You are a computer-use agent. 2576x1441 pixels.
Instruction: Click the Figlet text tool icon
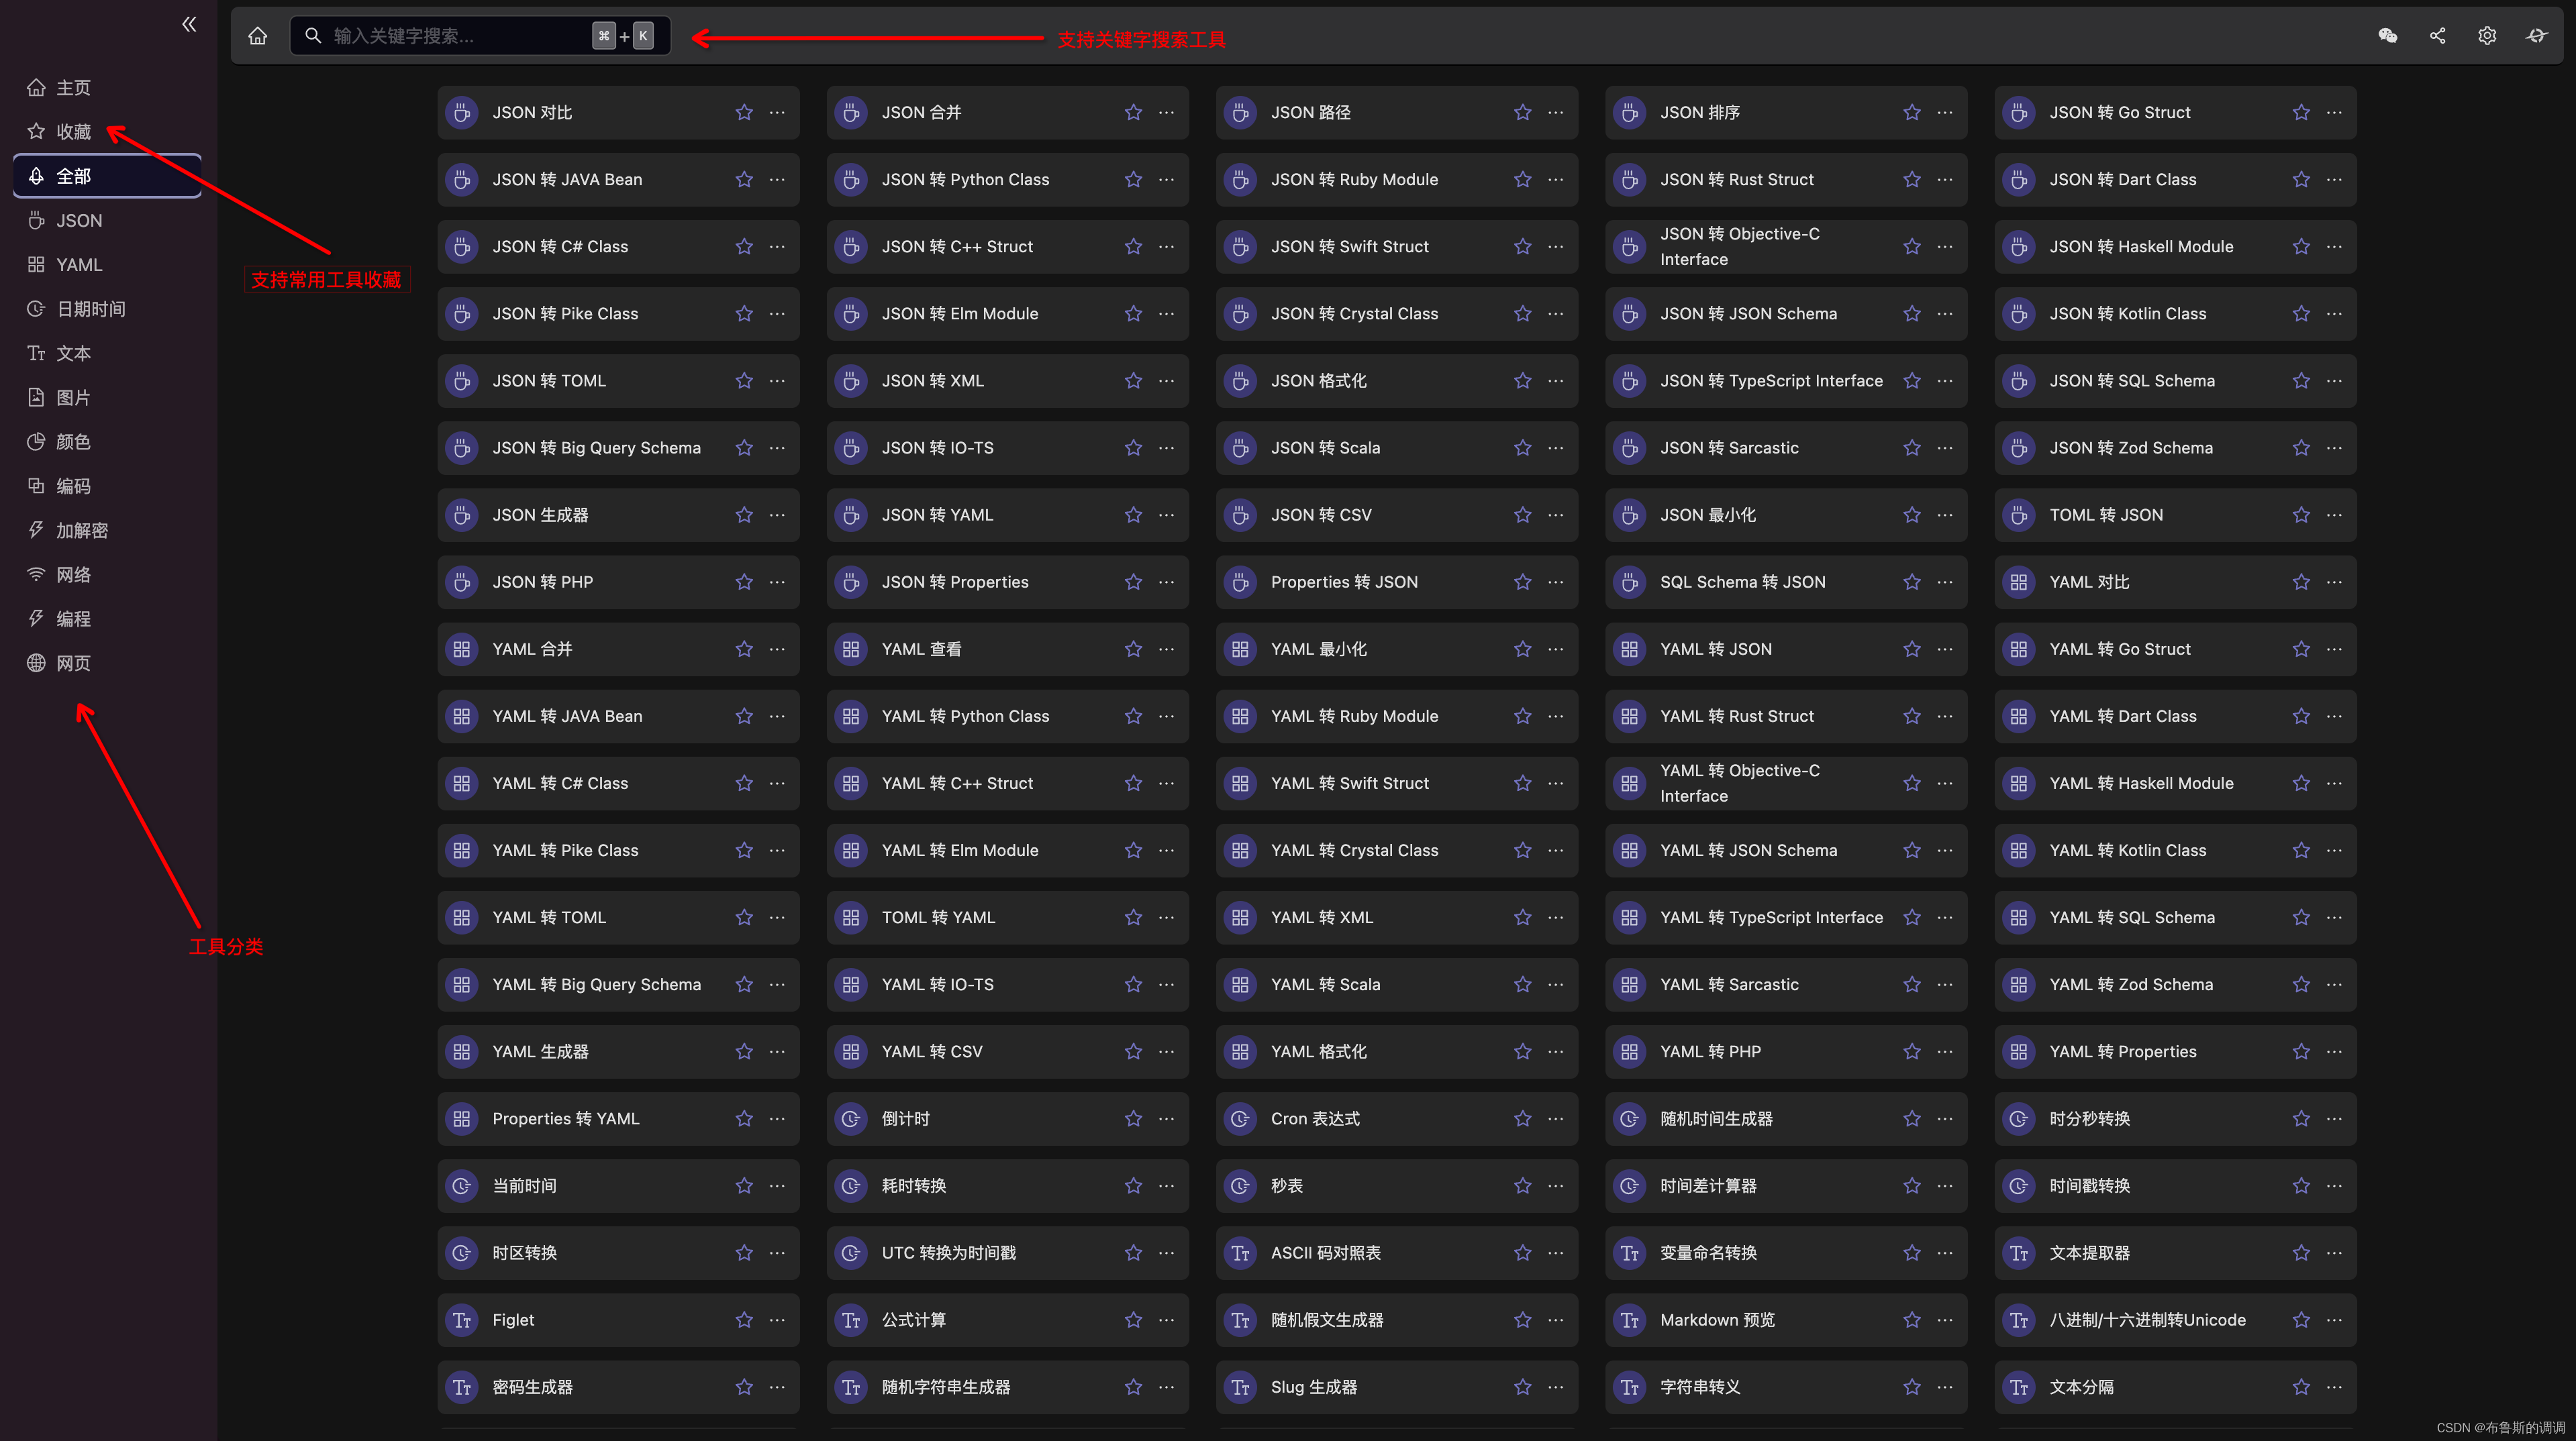point(461,1320)
